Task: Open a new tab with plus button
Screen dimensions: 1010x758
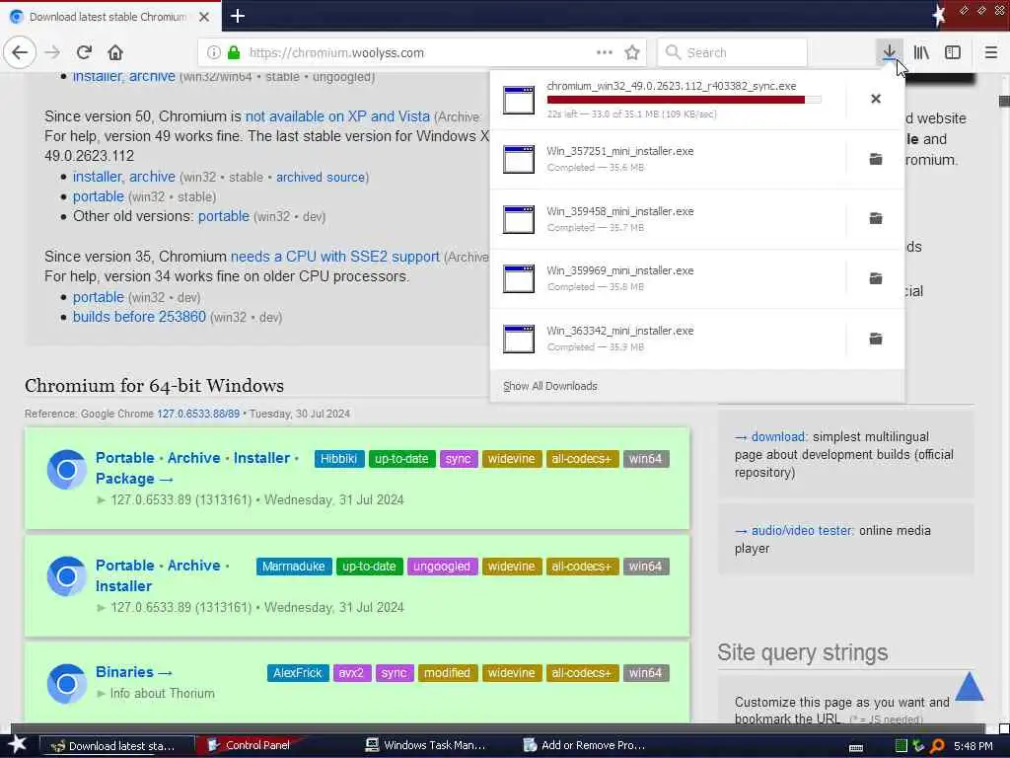Action: point(238,16)
